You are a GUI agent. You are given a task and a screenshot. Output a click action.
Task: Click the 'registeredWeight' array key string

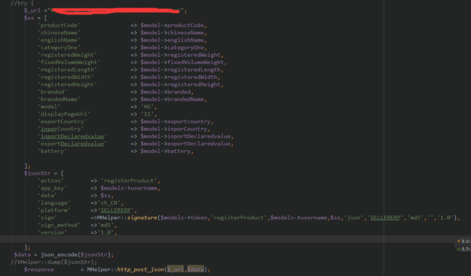[x=67, y=55]
